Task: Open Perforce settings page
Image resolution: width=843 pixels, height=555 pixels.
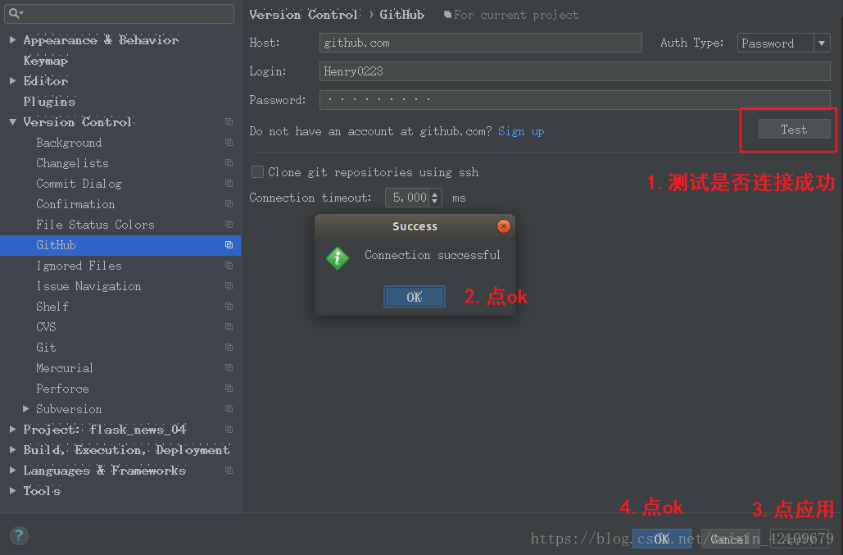Action: pyautogui.click(x=62, y=388)
